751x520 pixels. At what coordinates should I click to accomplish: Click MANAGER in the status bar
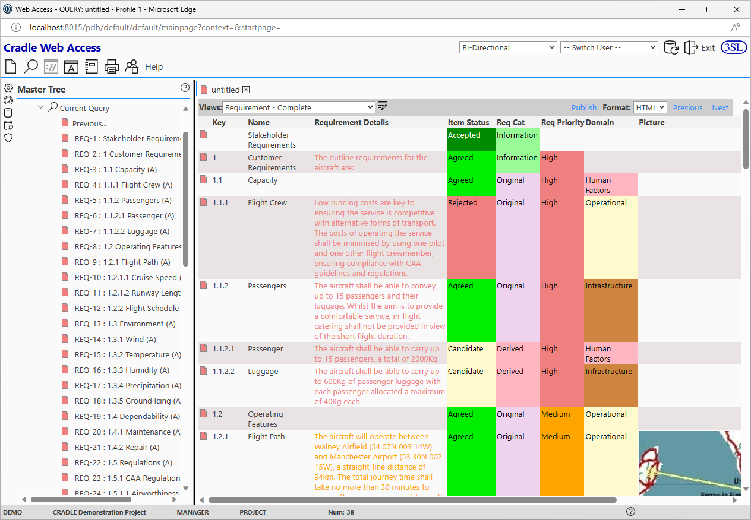(x=193, y=512)
